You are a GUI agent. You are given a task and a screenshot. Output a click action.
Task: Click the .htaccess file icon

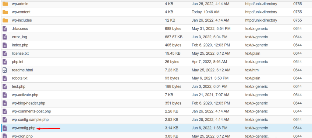pyautogui.click(x=5, y=29)
